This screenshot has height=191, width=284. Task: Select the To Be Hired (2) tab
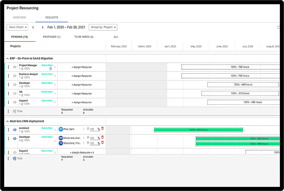tap(84, 37)
